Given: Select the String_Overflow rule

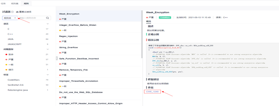Looking at the screenshot, I should [x=99, y=50].
